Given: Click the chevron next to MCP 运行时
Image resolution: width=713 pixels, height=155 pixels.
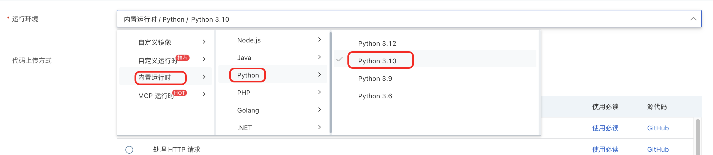Looking at the screenshot, I should (x=204, y=94).
